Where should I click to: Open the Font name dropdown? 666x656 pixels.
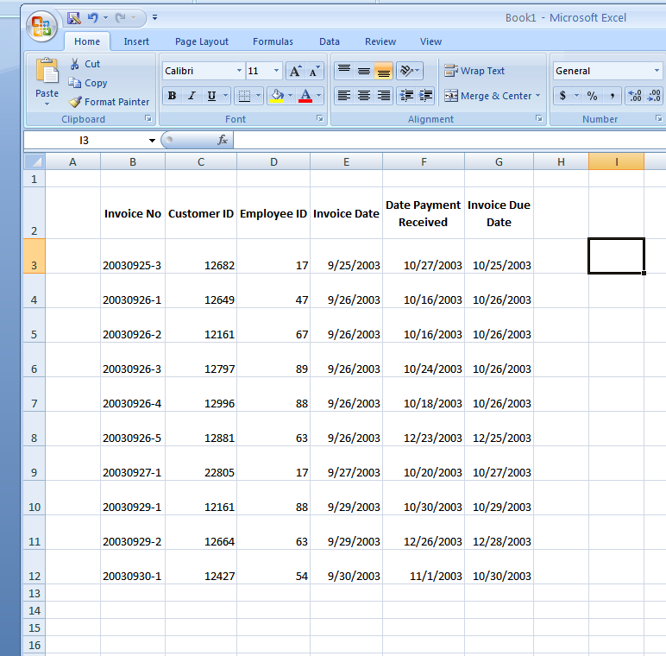pyautogui.click(x=240, y=71)
